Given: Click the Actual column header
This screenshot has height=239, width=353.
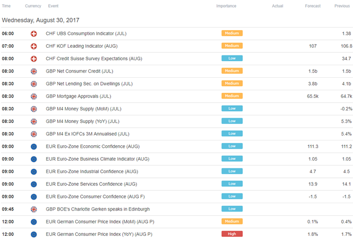Looking at the screenshot, I should click(277, 6).
